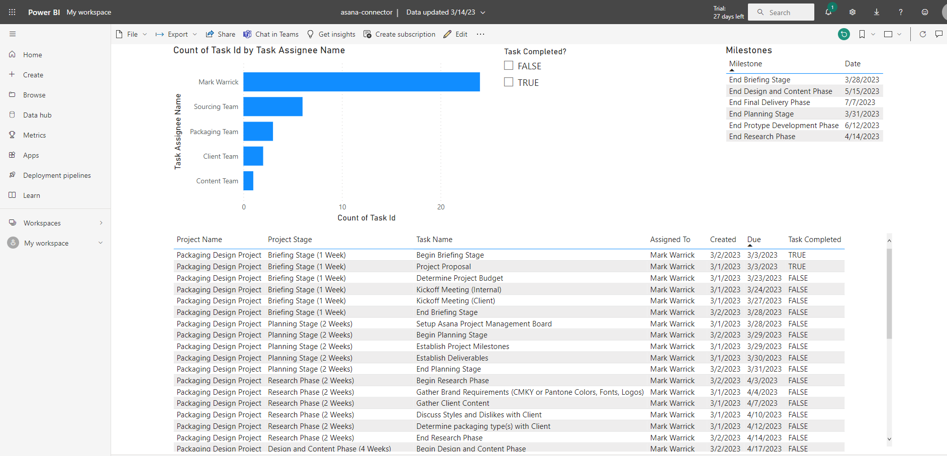Screen dimensions: 947x456
Task: Click the refresh visuals icon
Action: (x=923, y=34)
